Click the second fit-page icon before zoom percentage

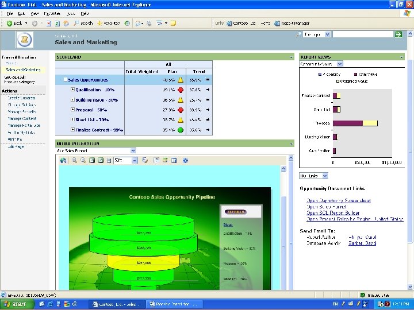click(100, 160)
